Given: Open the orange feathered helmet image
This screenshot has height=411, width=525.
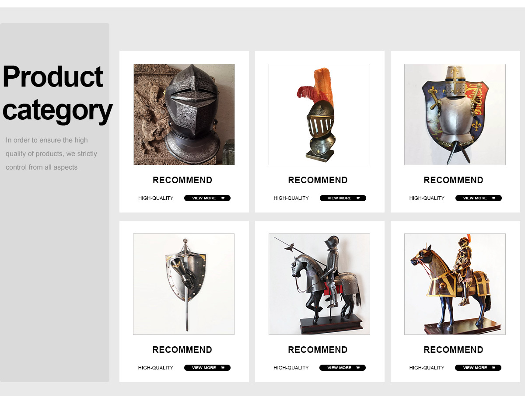Looking at the screenshot, I should 319,115.
